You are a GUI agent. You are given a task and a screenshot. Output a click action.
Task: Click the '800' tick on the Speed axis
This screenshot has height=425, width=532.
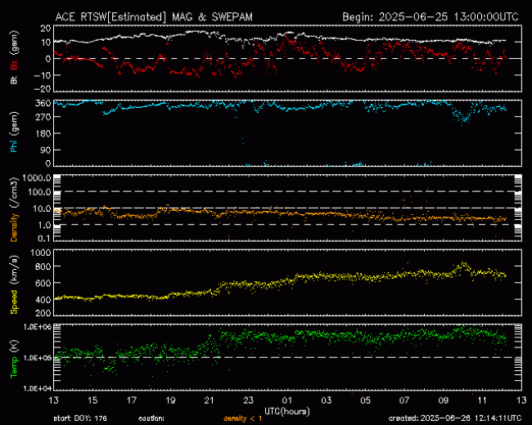[43, 266]
